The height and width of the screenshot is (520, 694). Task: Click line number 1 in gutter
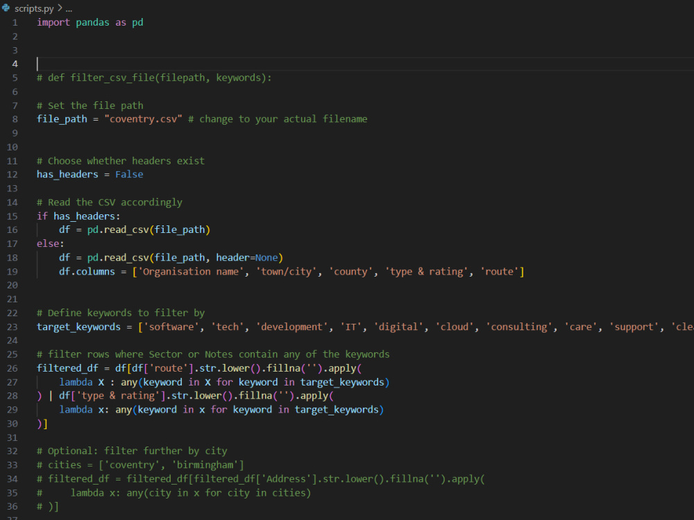15,23
